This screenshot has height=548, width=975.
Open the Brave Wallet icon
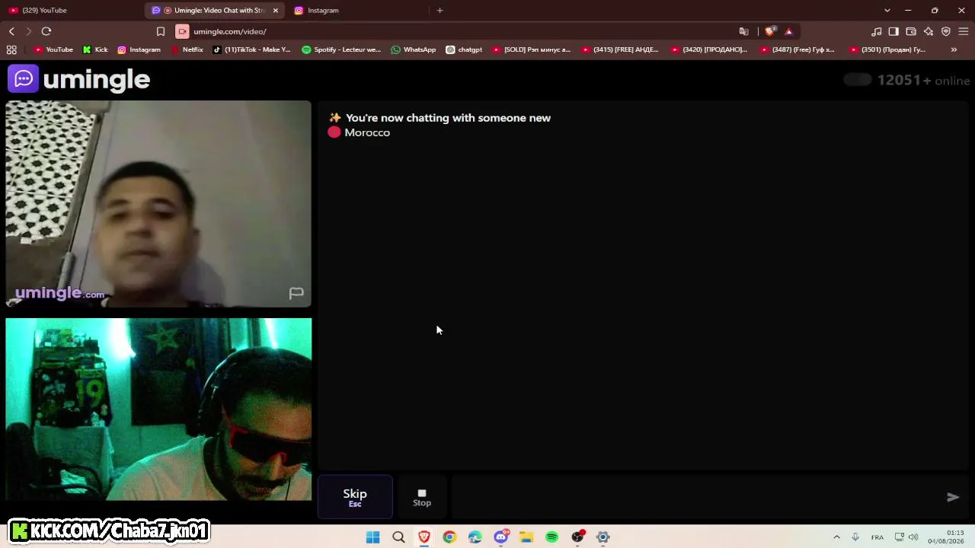click(x=911, y=31)
